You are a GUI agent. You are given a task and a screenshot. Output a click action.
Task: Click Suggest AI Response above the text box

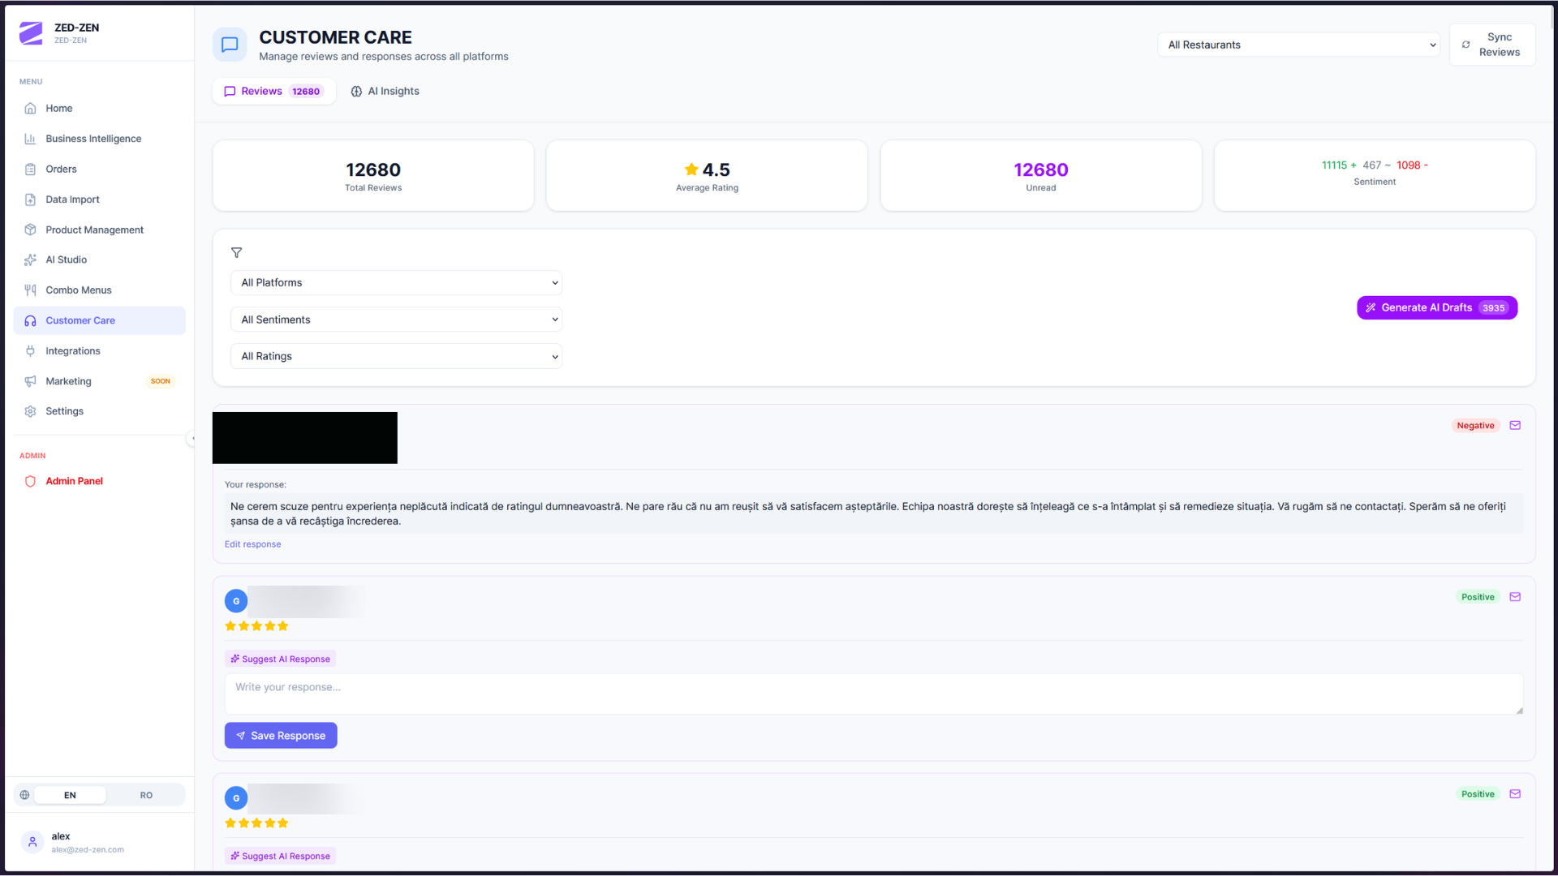coord(280,659)
